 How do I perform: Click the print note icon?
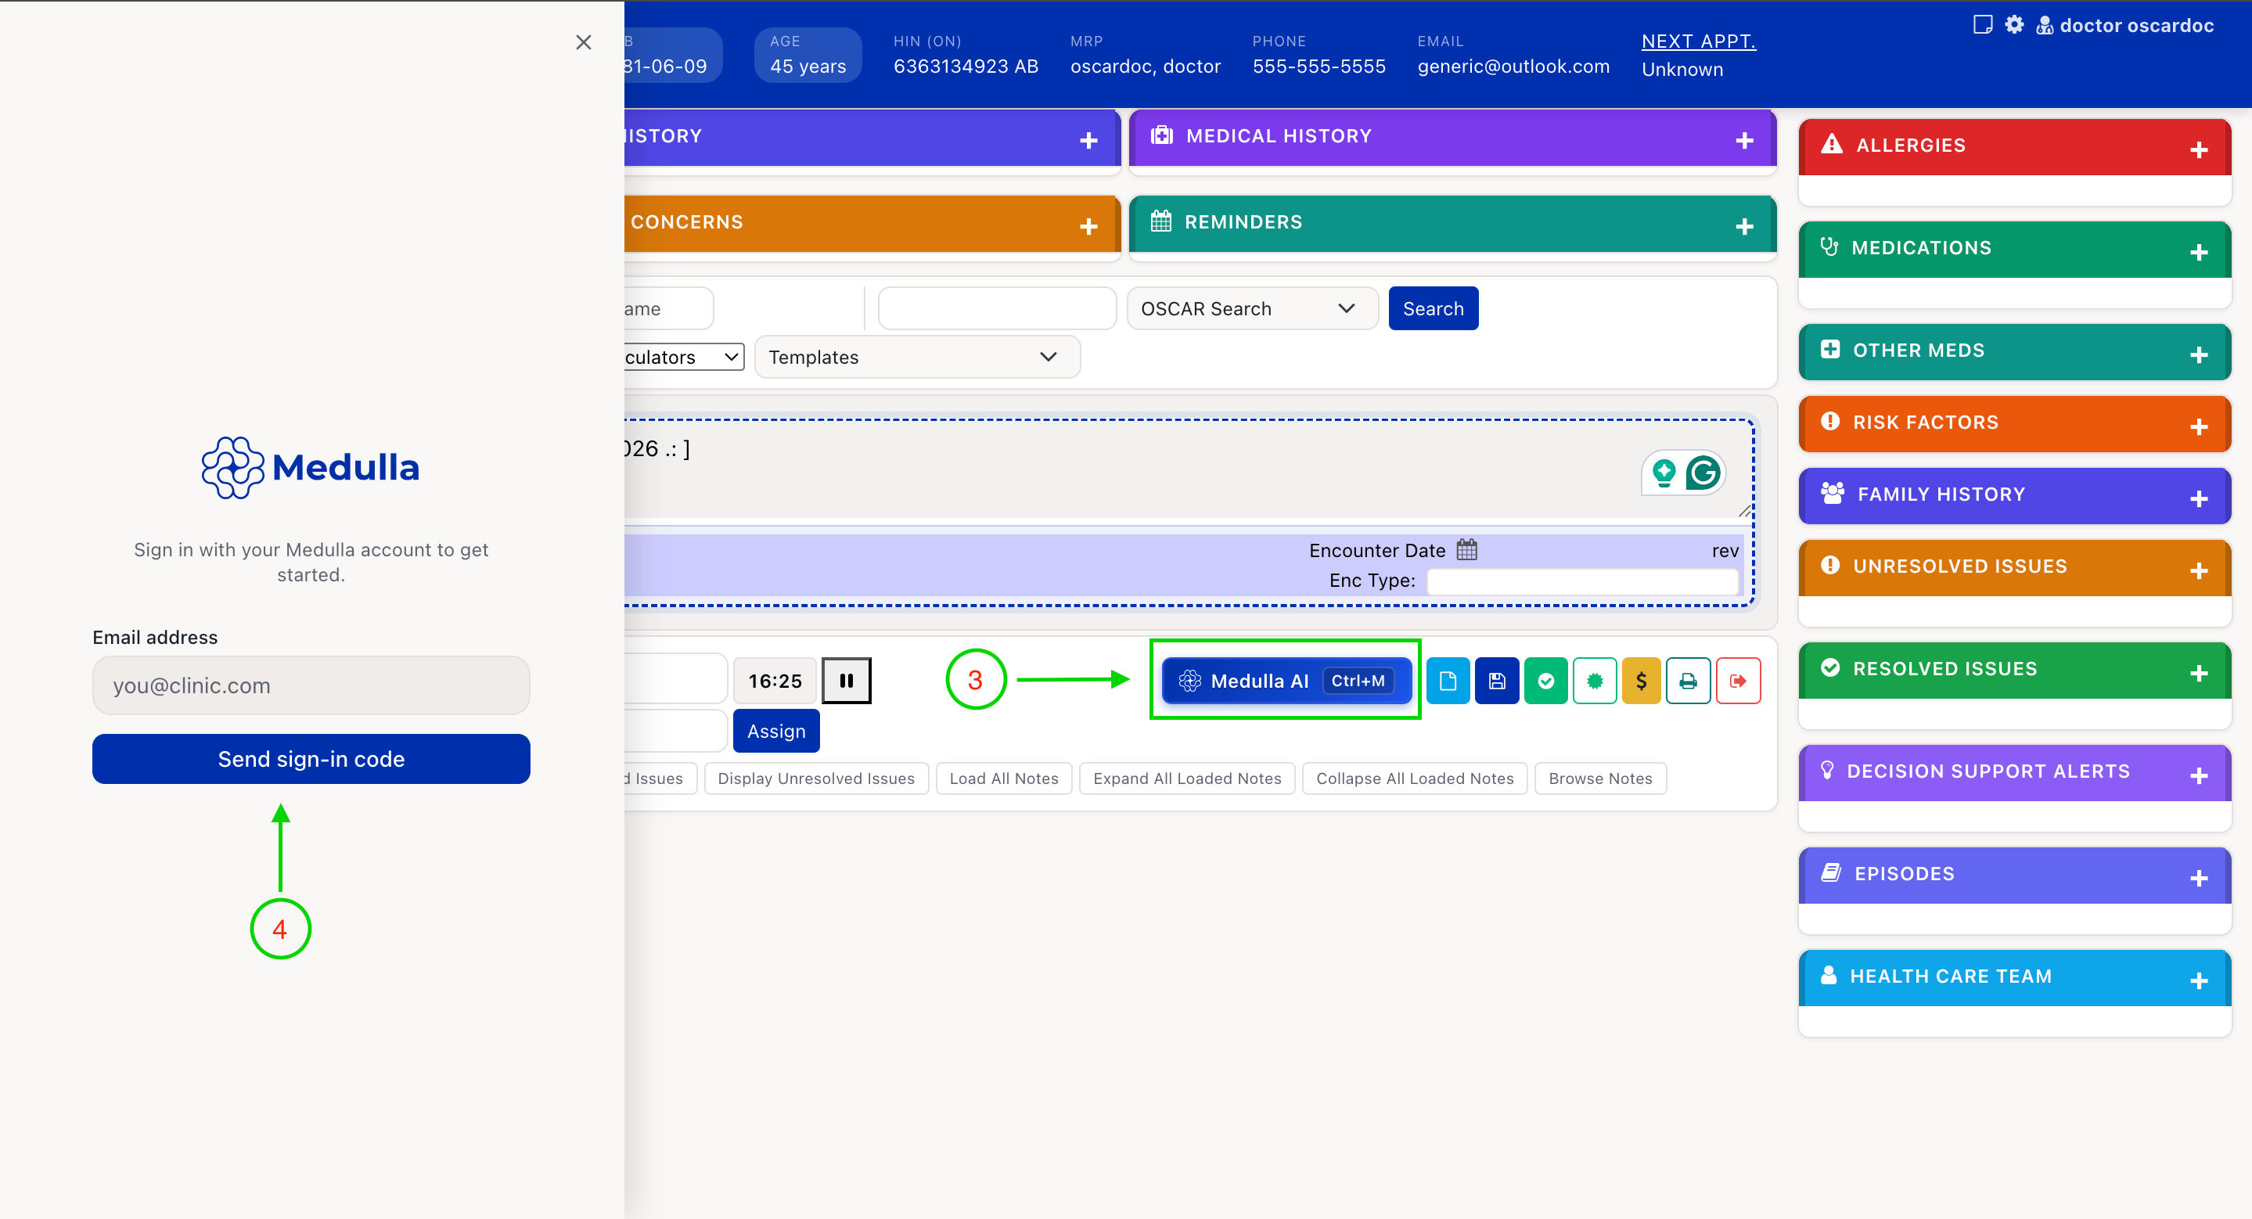[x=1688, y=681]
